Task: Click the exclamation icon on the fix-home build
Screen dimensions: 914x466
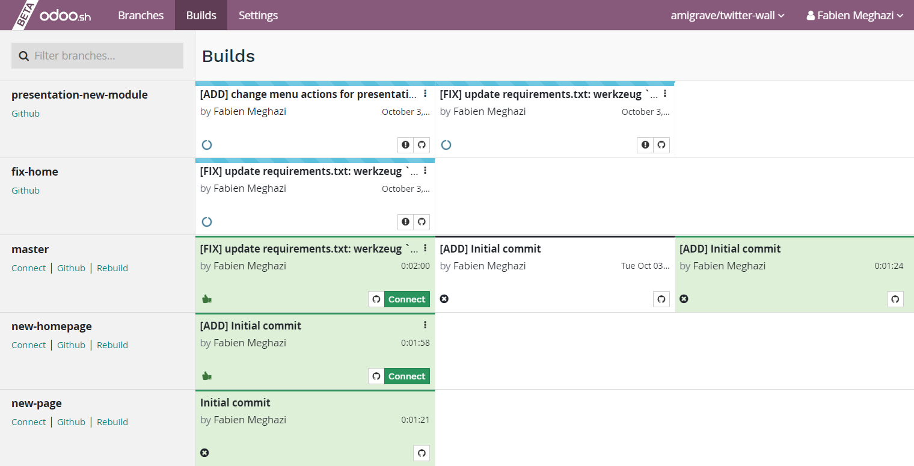Action: [x=405, y=222]
